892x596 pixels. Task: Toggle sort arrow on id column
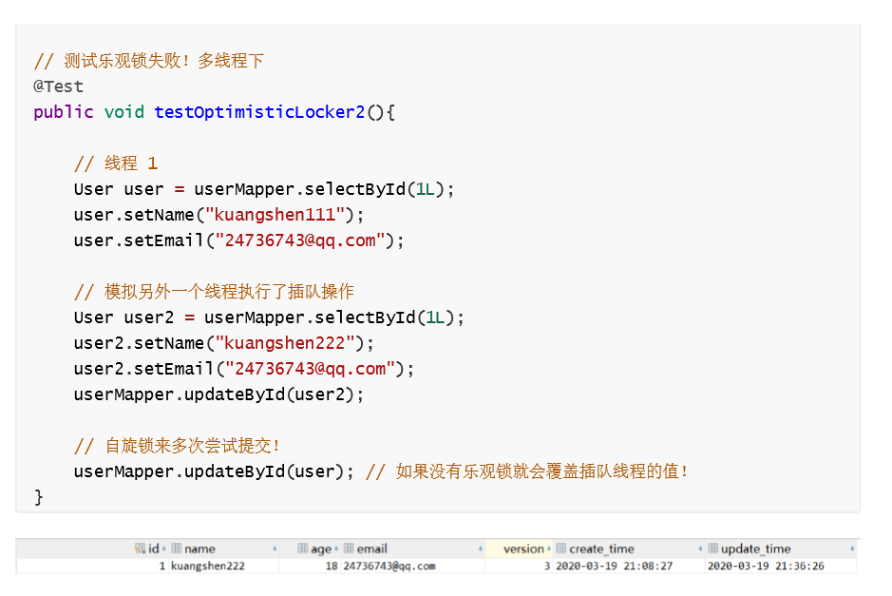tap(163, 548)
